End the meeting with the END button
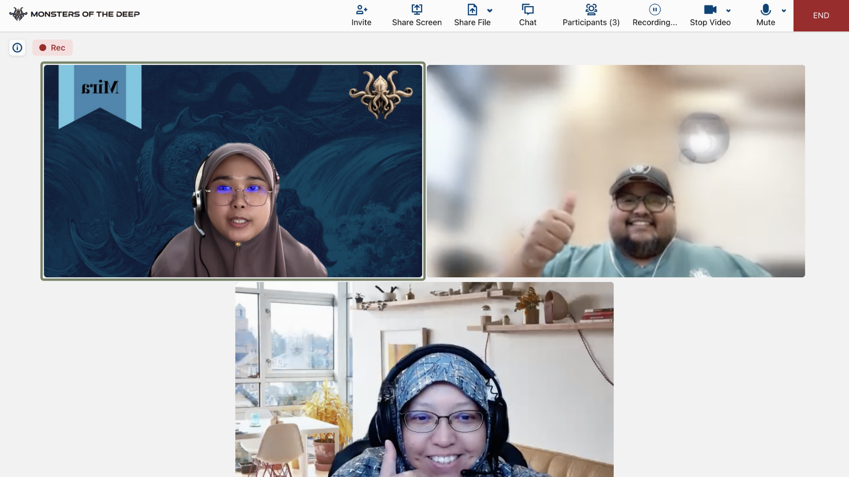The image size is (849, 477). pyautogui.click(x=821, y=15)
